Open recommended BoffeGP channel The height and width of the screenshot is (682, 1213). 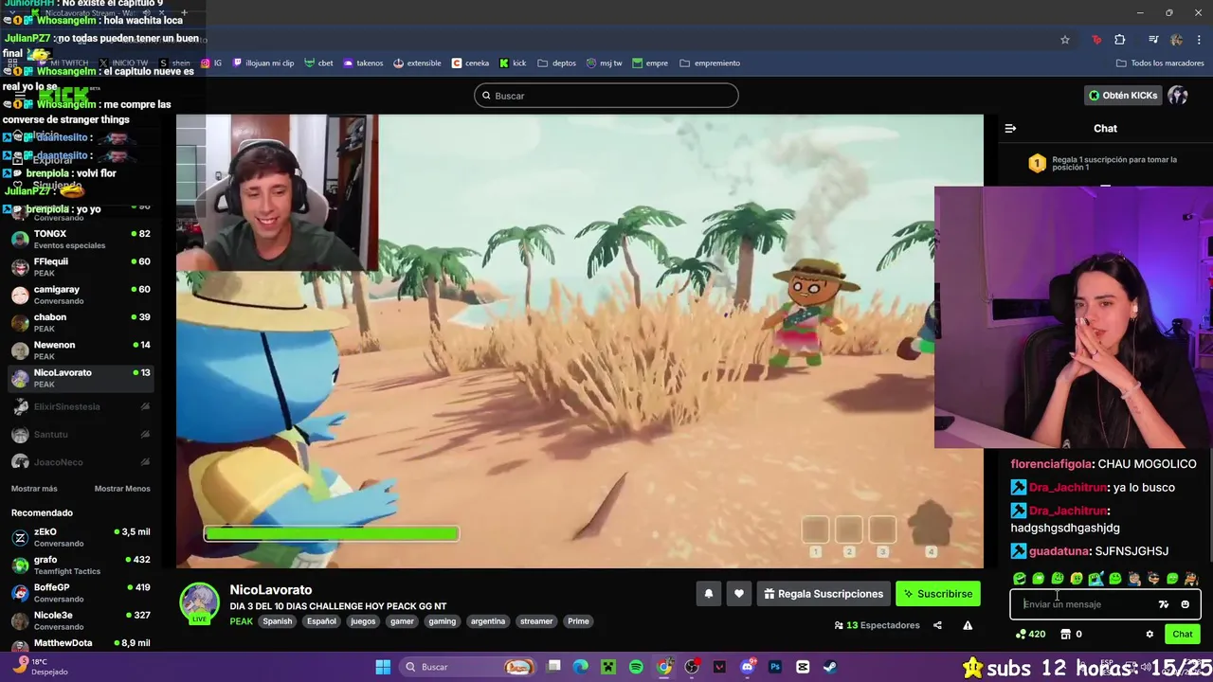click(x=81, y=593)
